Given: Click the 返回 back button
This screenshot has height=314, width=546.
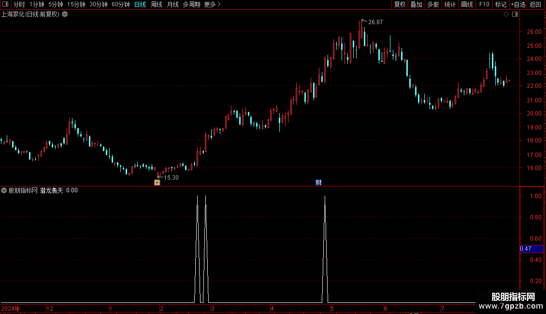Looking at the screenshot, I should (535, 4).
